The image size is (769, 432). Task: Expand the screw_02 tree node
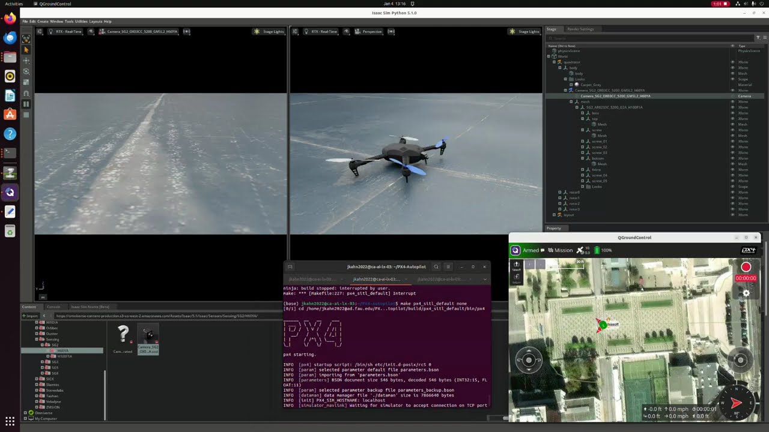(582, 147)
